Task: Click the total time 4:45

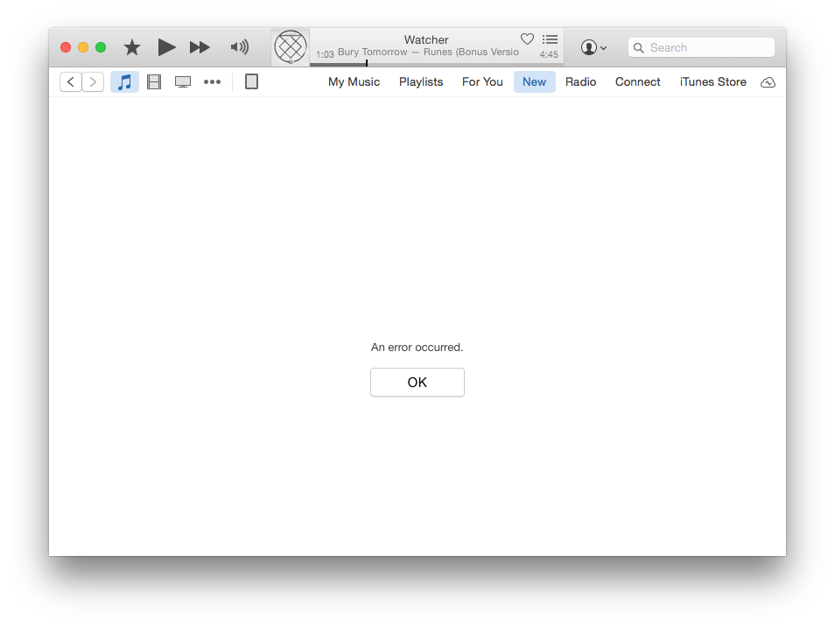Action: [x=549, y=54]
